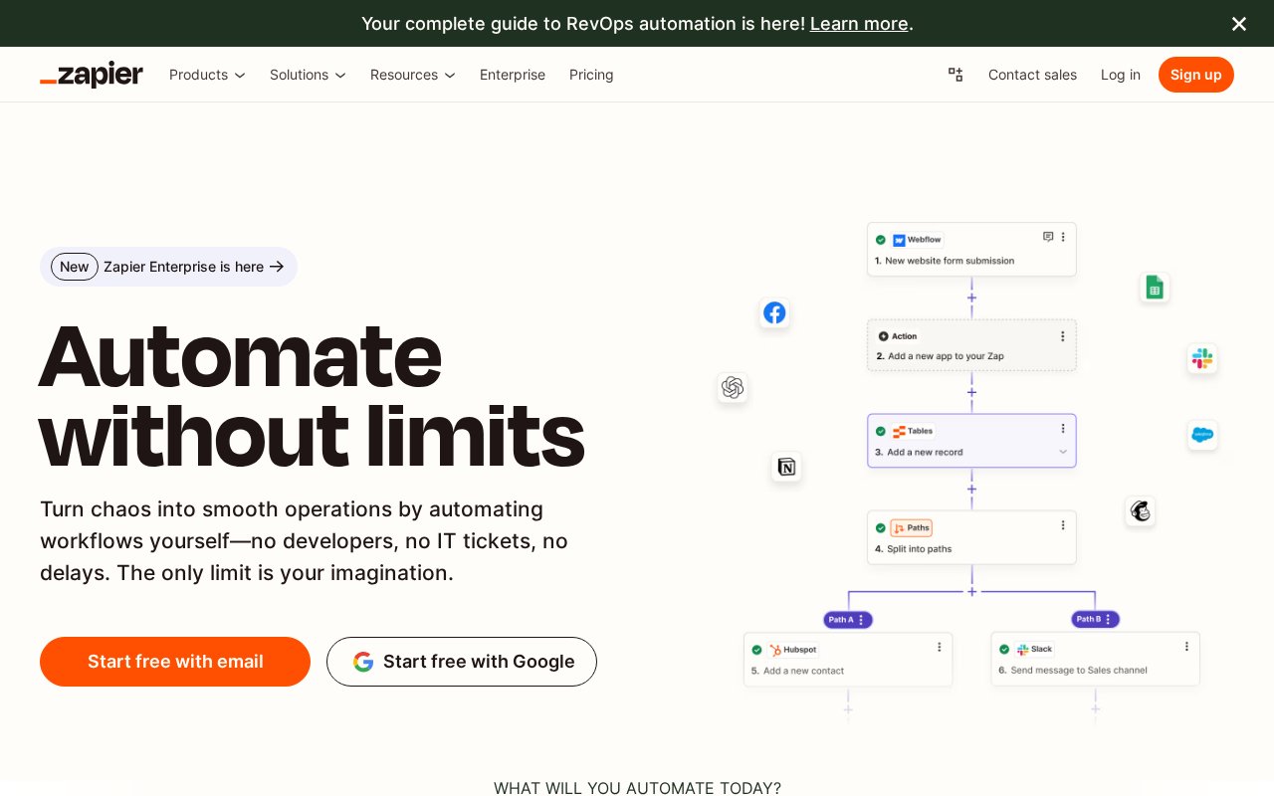Go to the Enterprise page

513,75
